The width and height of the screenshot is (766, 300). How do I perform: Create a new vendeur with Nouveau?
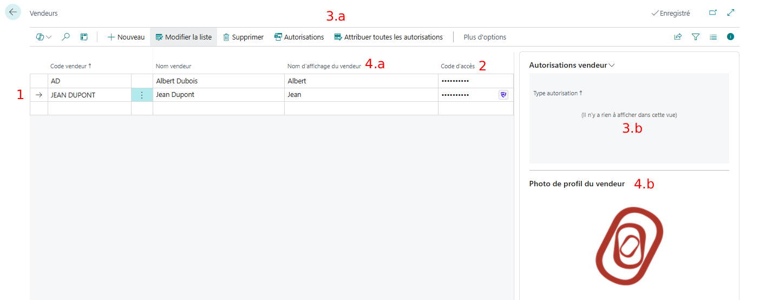[126, 37]
